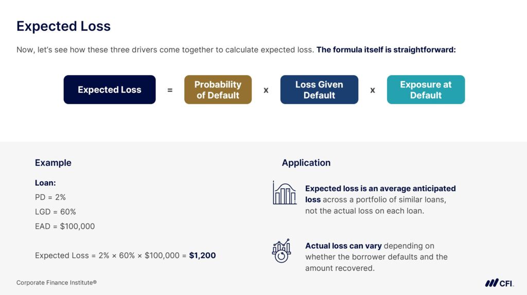Click the PD = 2% line
527x295 pixels.
click(50, 197)
